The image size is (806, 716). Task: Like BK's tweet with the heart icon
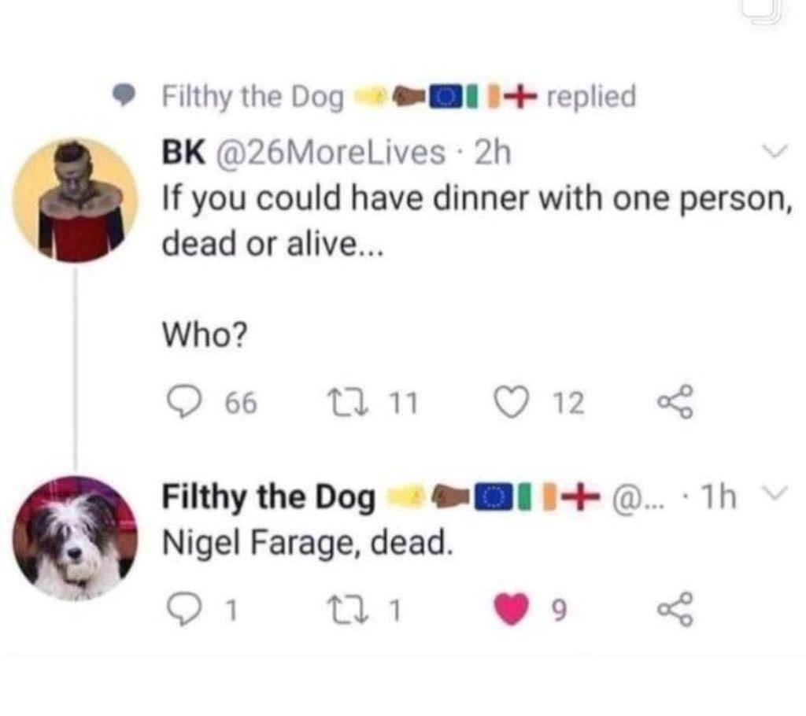512,401
